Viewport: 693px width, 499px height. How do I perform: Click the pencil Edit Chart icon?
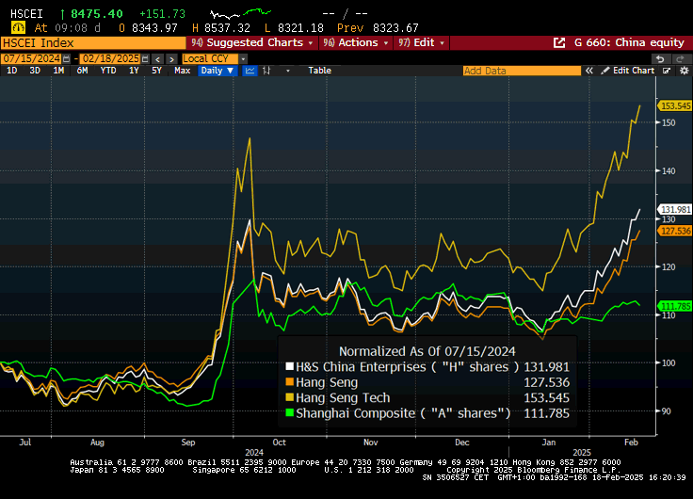605,71
